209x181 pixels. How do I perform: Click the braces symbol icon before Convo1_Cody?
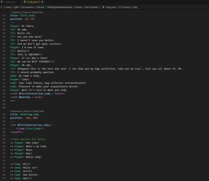120,7
